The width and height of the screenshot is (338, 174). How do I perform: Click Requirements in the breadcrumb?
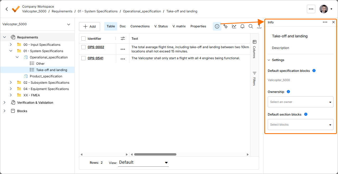[x=62, y=11]
